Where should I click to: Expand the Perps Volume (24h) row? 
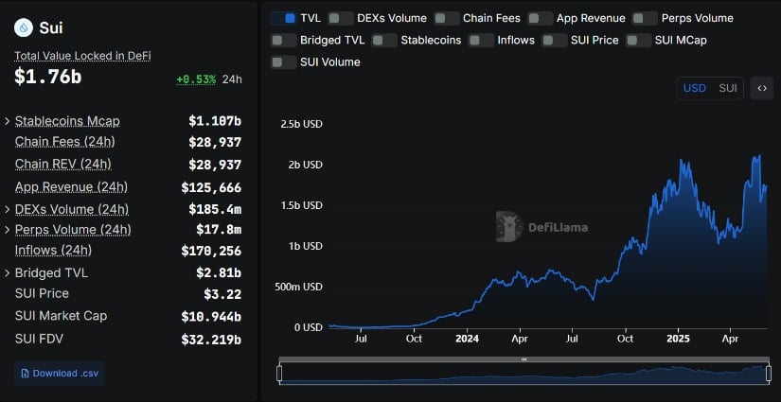tap(7, 230)
